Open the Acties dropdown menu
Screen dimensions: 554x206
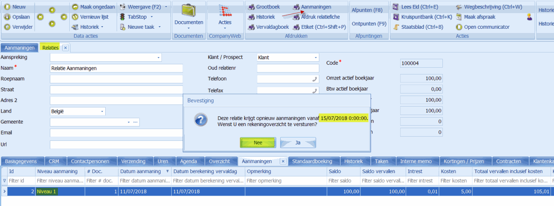coord(225,22)
